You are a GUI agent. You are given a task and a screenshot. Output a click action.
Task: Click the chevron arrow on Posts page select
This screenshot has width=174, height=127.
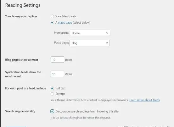click(107, 43)
